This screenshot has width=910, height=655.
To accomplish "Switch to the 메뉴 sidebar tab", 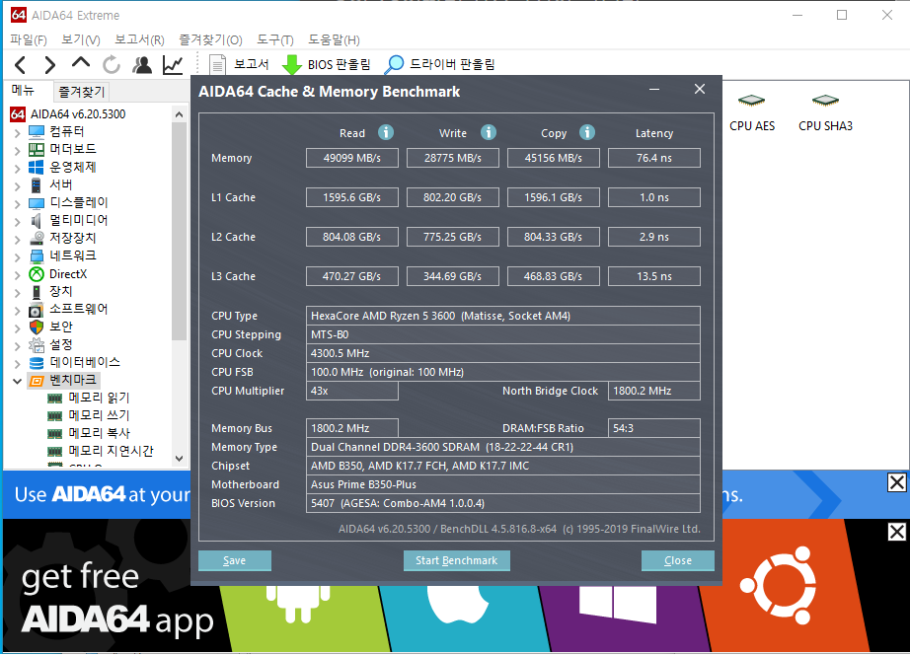I will click(x=24, y=91).
